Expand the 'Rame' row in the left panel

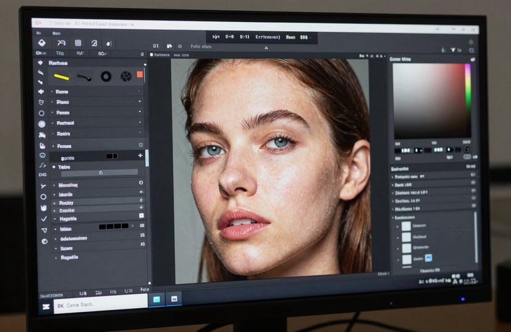(97, 92)
